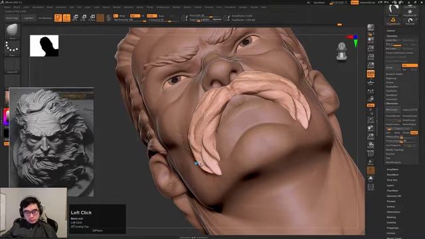Expand the ArrayMesh section

pos(392,169)
